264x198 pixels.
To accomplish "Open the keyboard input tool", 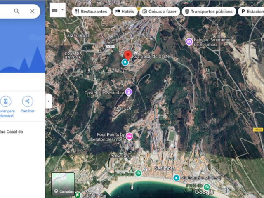I will [55, 10].
